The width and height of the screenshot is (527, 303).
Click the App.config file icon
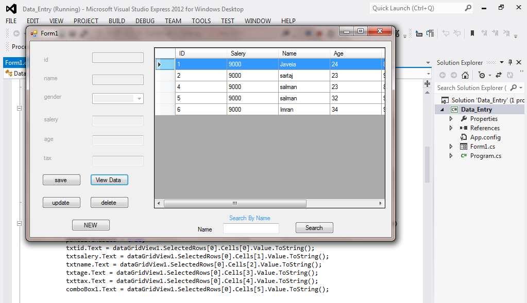click(x=464, y=137)
